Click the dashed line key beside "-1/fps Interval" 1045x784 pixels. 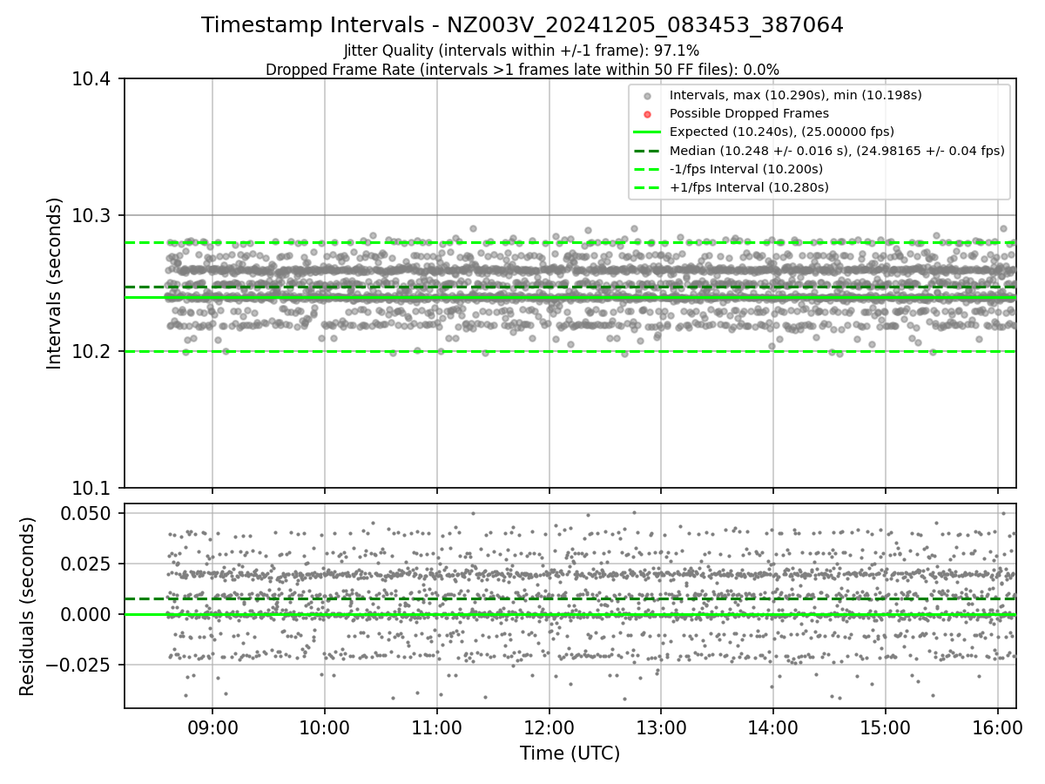(647, 169)
